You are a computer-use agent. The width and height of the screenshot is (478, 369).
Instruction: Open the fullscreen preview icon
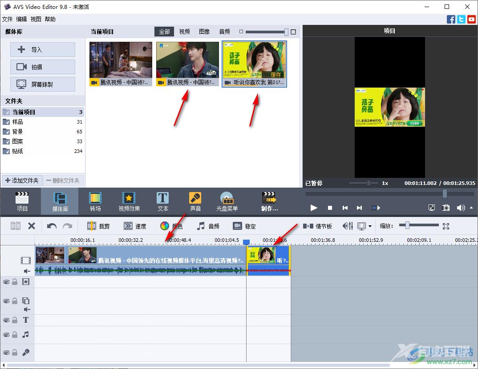coord(432,208)
